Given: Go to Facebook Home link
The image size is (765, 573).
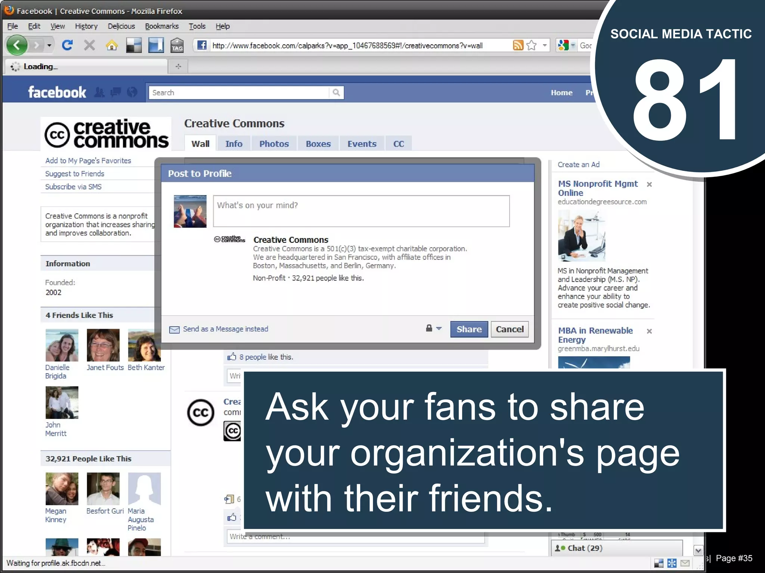Looking at the screenshot, I should (x=561, y=93).
